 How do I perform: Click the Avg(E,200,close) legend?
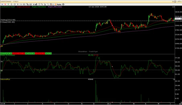[x=55, y=7]
